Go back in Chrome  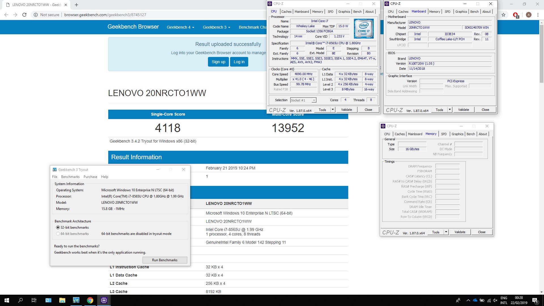click(6, 15)
